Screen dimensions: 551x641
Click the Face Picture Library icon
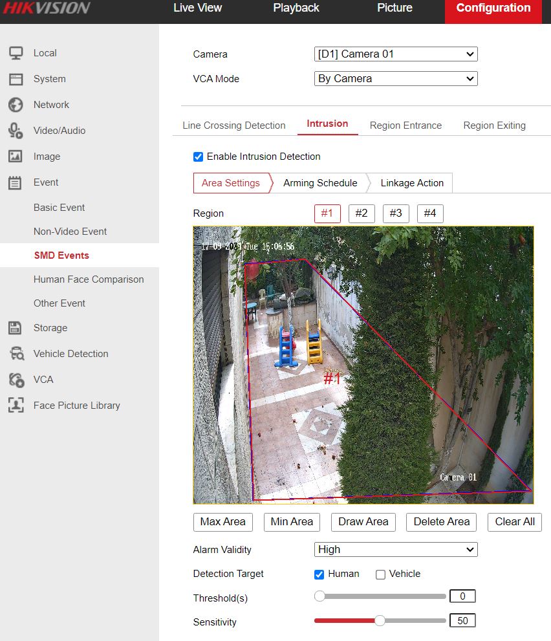coord(16,406)
